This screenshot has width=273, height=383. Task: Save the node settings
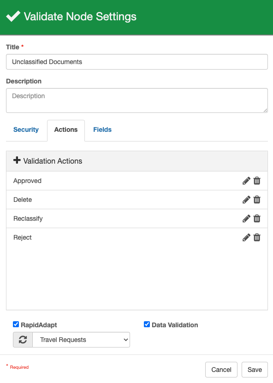(x=255, y=370)
